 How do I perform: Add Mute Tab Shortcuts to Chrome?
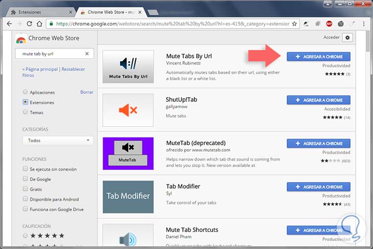click(318, 231)
